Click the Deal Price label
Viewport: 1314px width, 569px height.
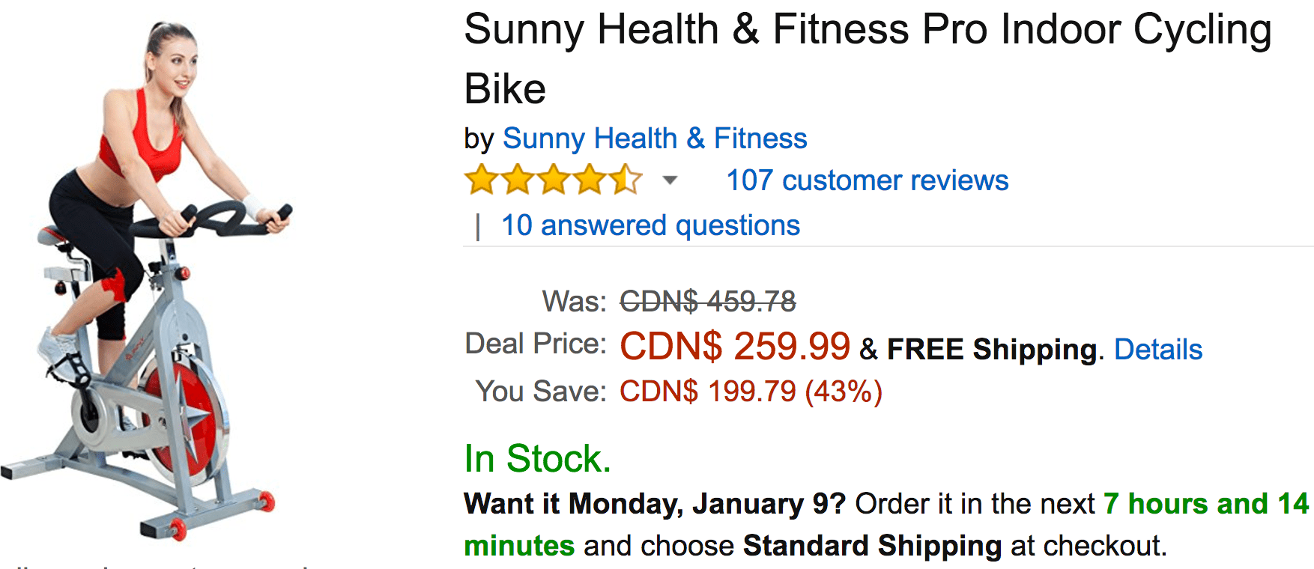click(536, 344)
